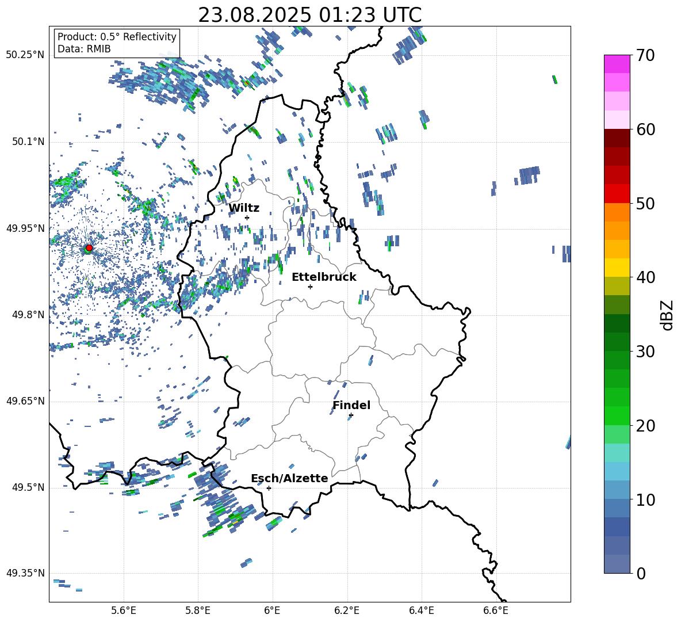The image size is (681, 622).
Task: Click the Product: 0.5° Reflectivity text
Action: [117, 36]
